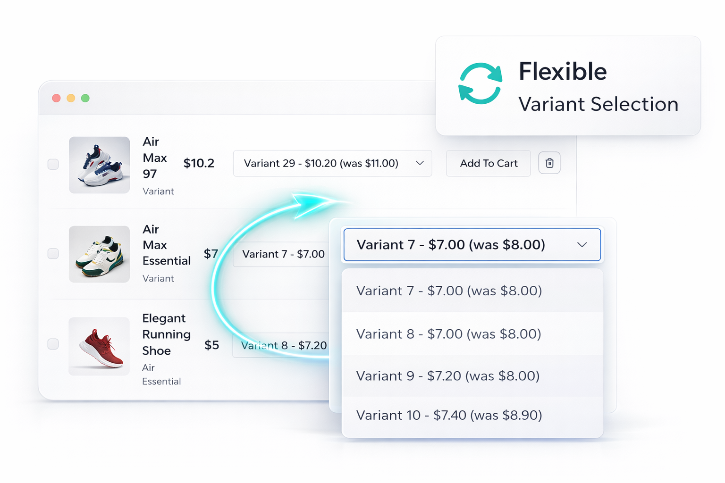Check the checkbox next to Air Max 97
The height and width of the screenshot is (483, 725).
point(53,164)
